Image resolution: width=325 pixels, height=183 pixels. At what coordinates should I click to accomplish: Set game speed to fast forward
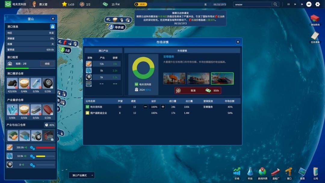coord(302,4)
